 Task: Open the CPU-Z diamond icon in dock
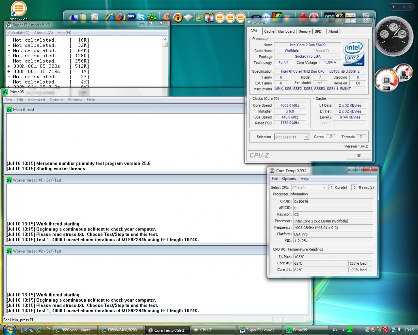coord(189,17)
